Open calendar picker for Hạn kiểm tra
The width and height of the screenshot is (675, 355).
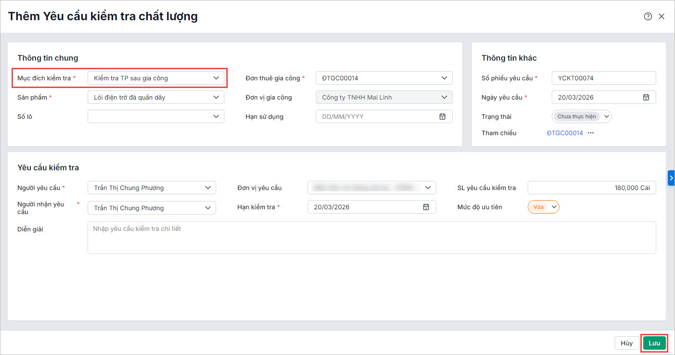click(x=426, y=207)
